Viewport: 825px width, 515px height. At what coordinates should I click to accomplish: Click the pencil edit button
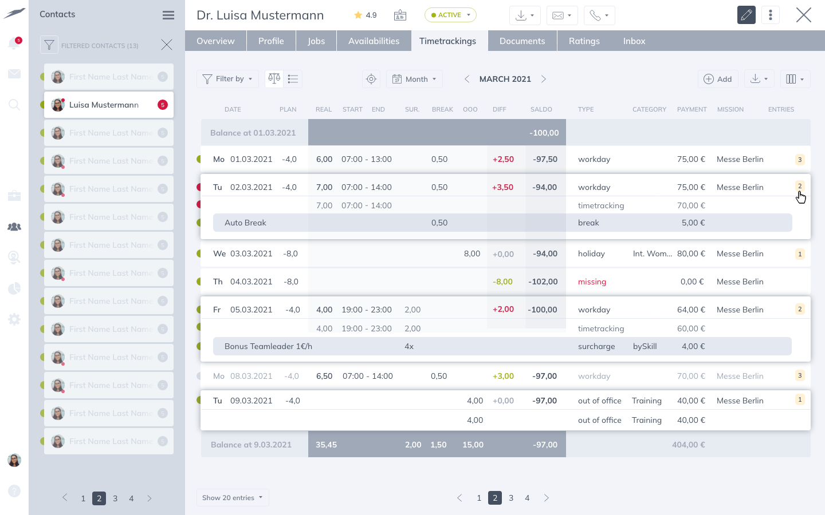746,15
